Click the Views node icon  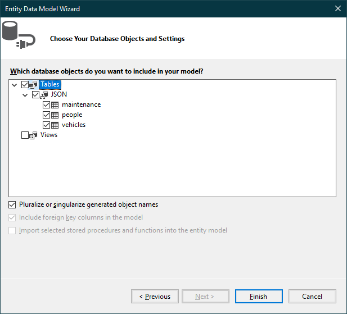[x=33, y=135]
